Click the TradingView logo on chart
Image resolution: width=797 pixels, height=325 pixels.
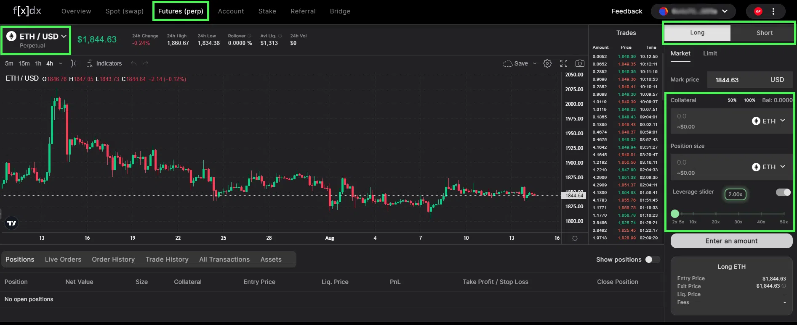[x=12, y=223]
